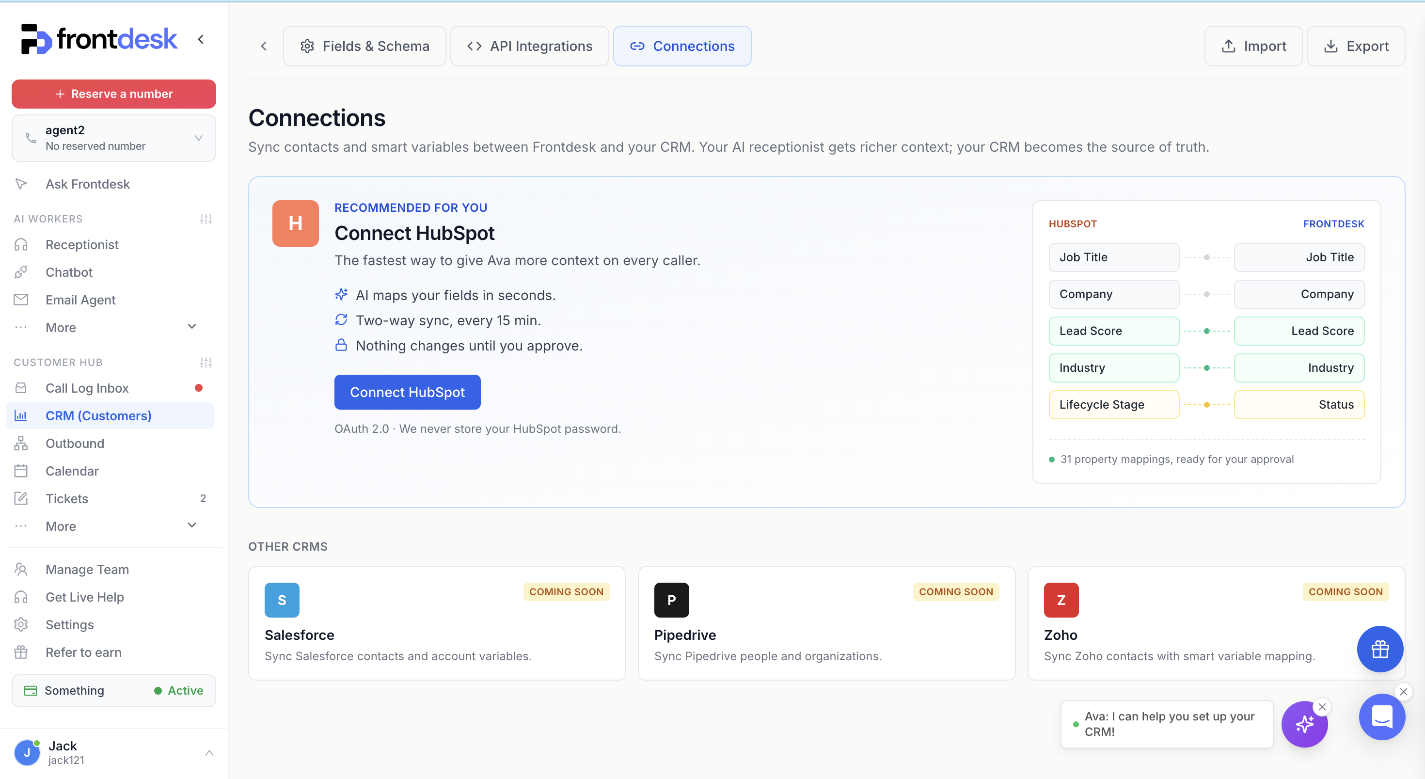
Task: Open Ask Frontdesk
Action: coord(87,184)
